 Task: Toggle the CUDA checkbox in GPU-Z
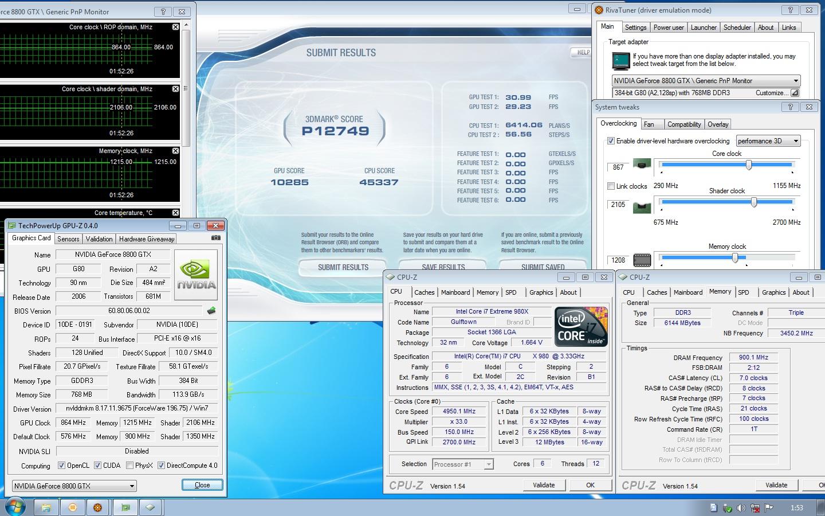coord(97,466)
